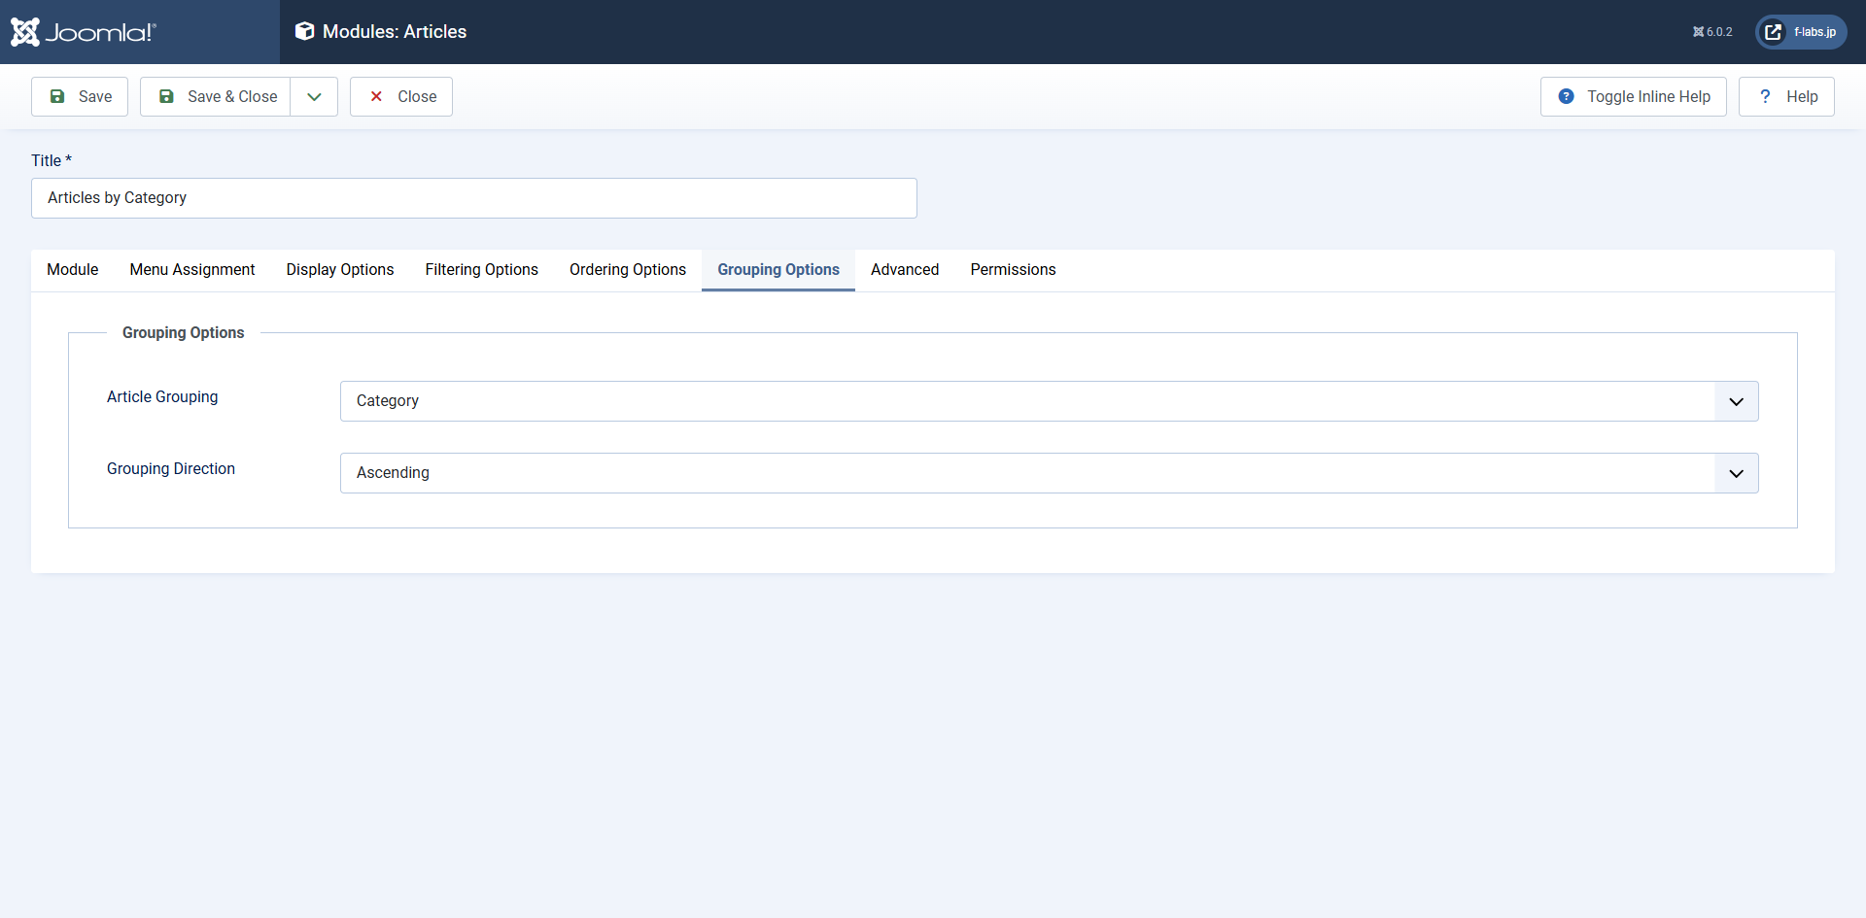Click the module package icon beside Modules: Articles
The width and height of the screenshot is (1866, 918).
305,31
